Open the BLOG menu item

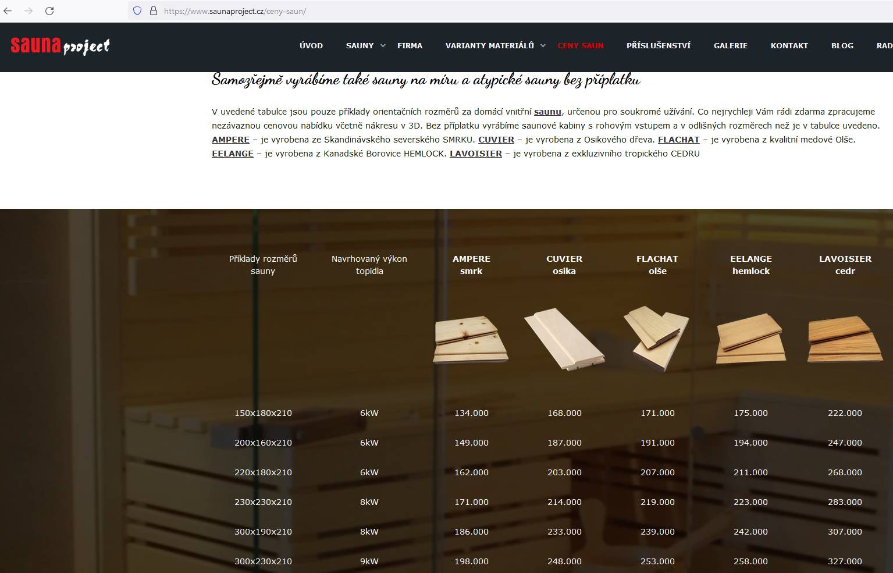click(842, 45)
